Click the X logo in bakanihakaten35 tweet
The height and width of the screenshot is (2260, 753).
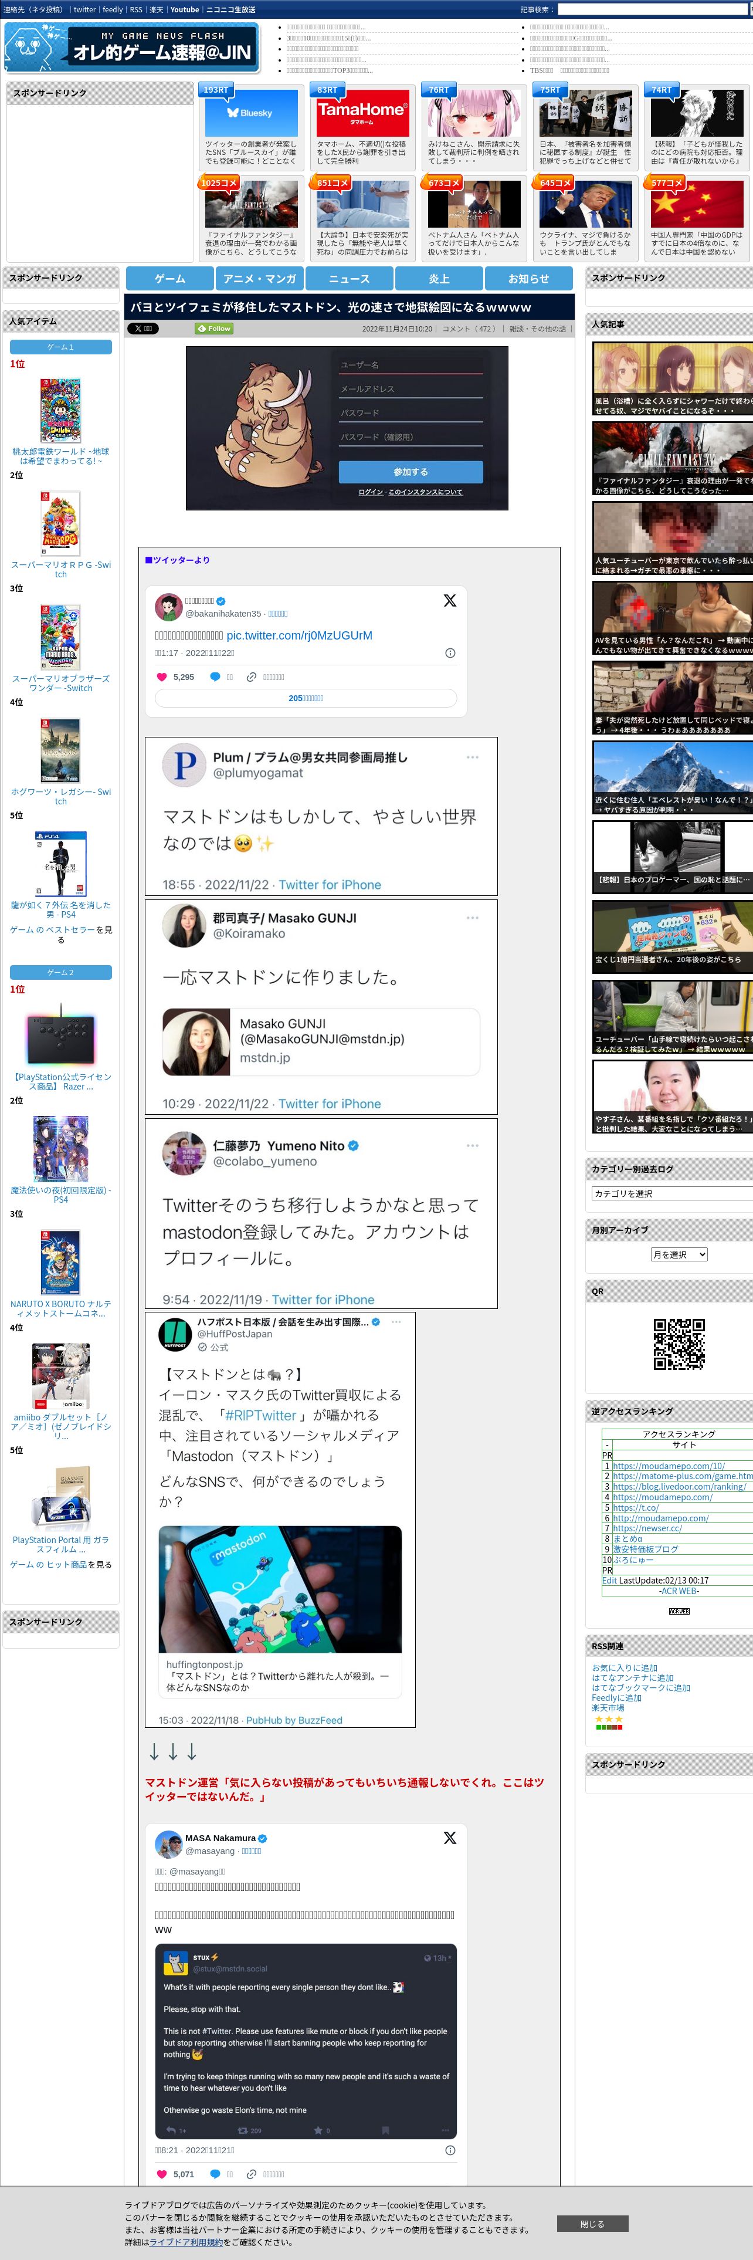pos(450,600)
